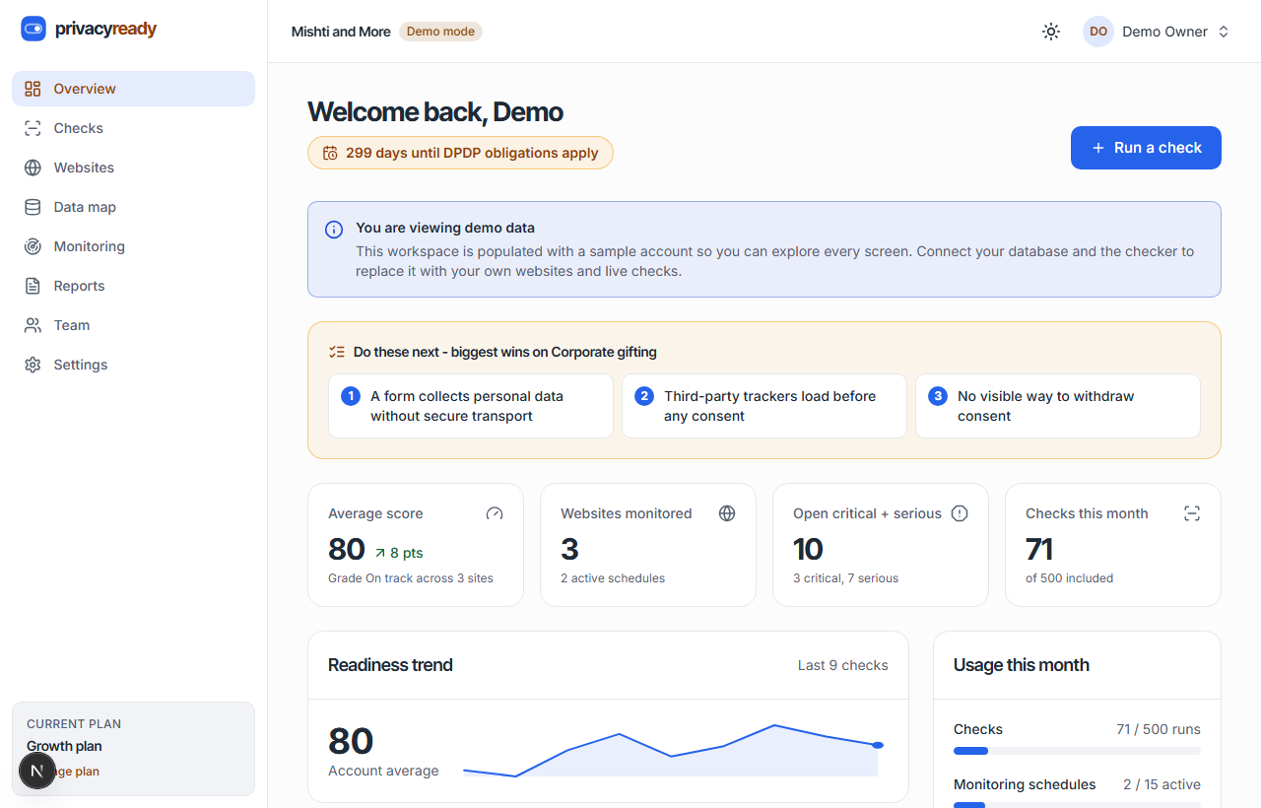Click the plus icon in Run a check button

tap(1098, 148)
